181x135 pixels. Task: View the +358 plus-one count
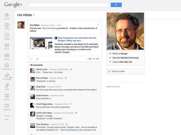(x=90, y=59)
